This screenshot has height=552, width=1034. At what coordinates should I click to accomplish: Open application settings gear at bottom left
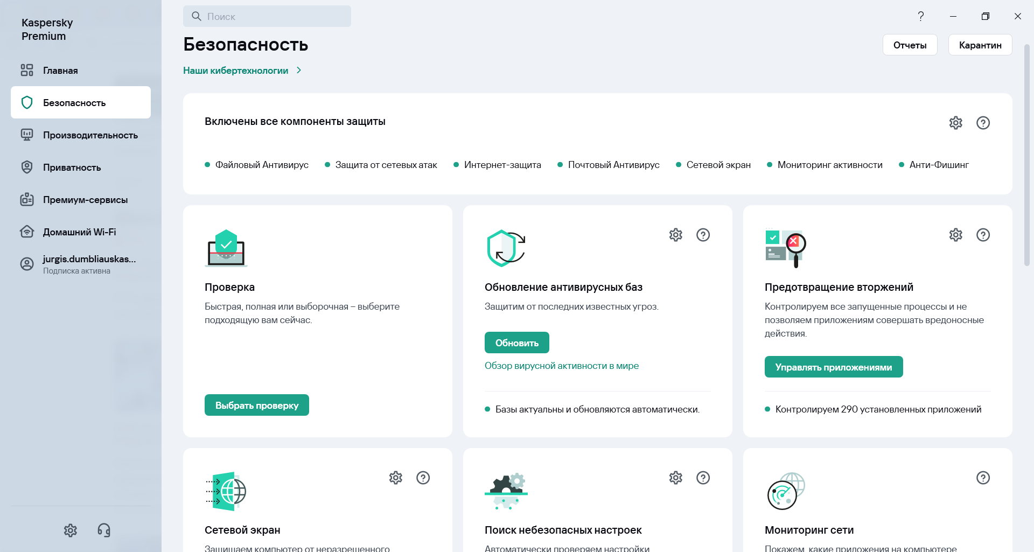pos(70,530)
